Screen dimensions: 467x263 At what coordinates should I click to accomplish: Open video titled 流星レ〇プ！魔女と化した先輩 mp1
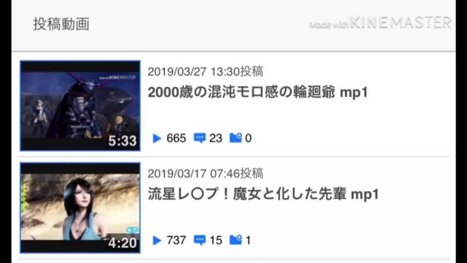(263, 194)
